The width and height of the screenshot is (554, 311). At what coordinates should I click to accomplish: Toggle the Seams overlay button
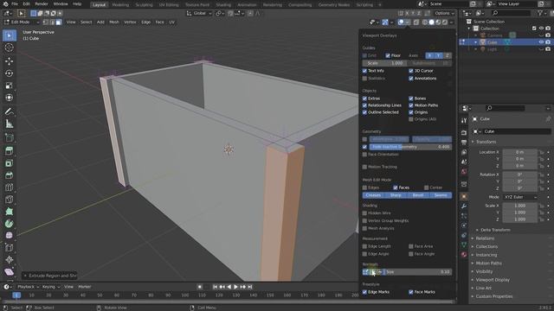pos(441,195)
